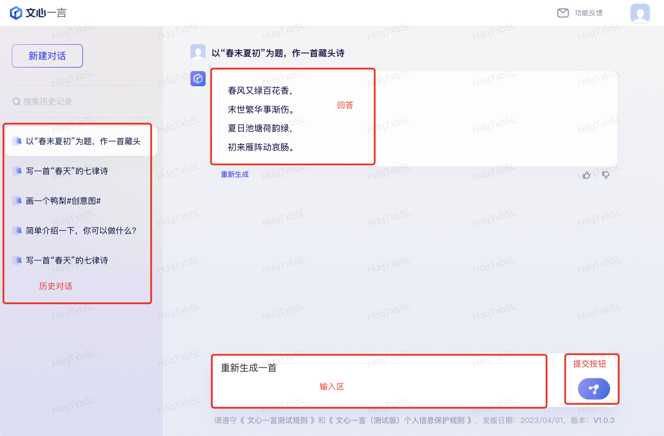Open the 功能反馈 mail envelope icon

pyautogui.click(x=563, y=13)
